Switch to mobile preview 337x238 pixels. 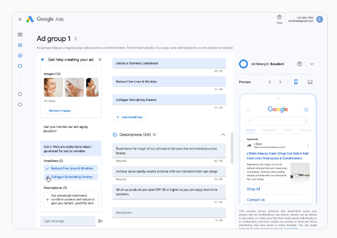pos(296,82)
